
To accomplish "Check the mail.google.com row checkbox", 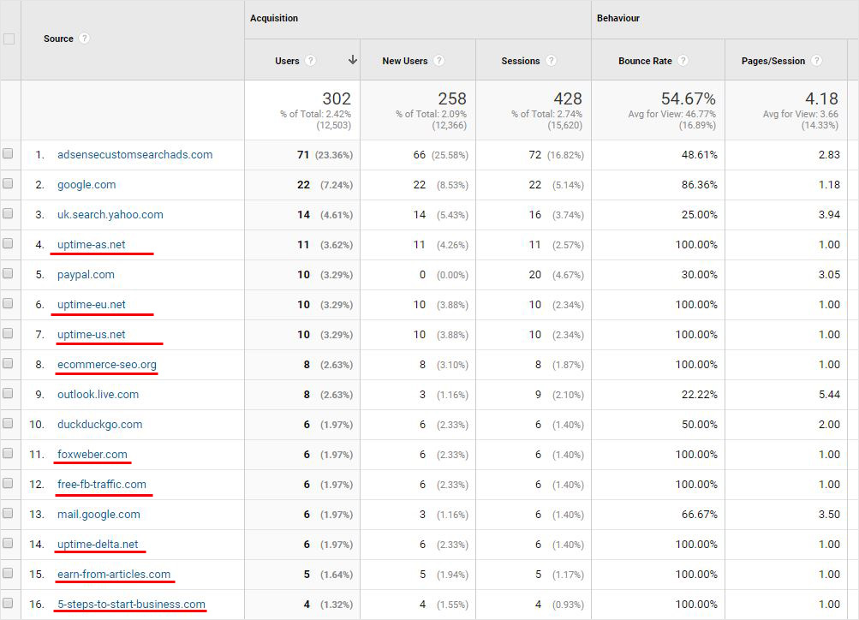I will [x=8, y=513].
